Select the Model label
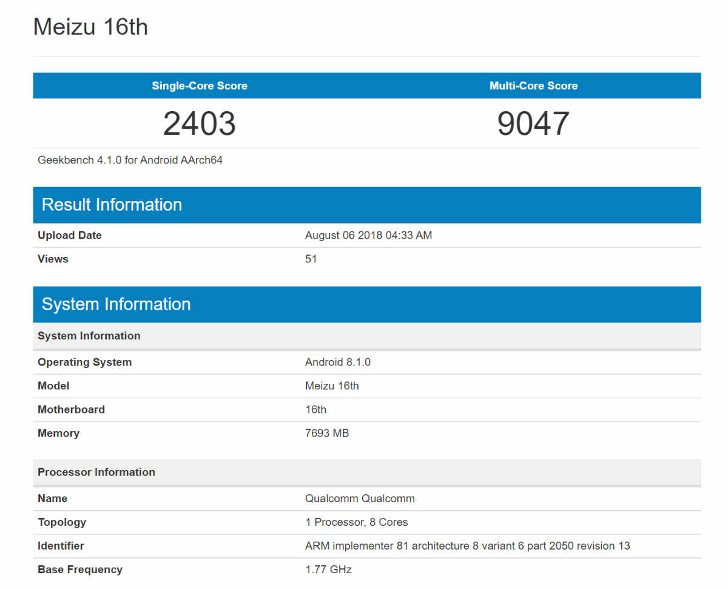 pos(53,386)
